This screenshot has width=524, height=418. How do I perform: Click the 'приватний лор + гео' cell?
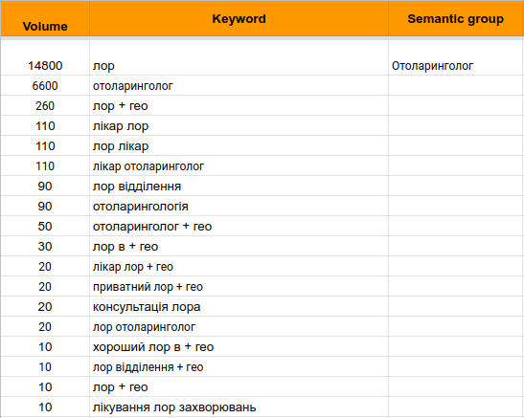pyautogui.click(x=239, y=286)
